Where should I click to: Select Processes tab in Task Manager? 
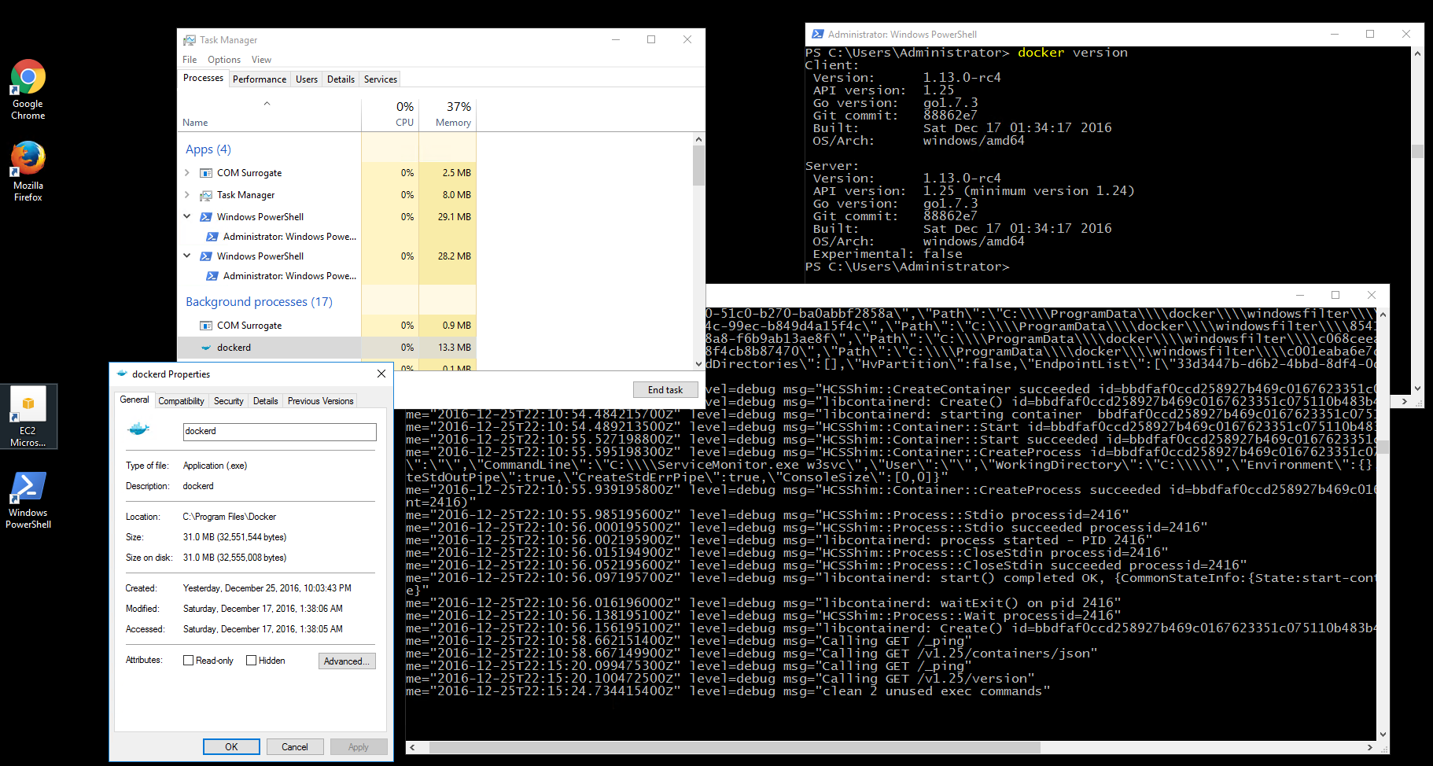pos(203,78)
